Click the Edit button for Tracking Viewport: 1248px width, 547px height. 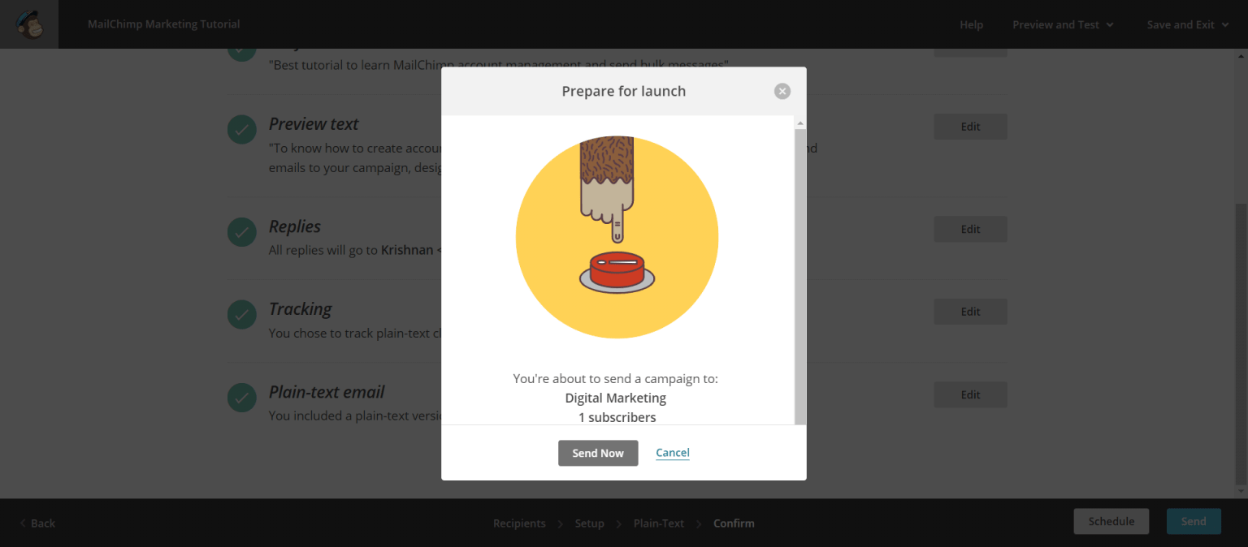[x=970, y=312]
